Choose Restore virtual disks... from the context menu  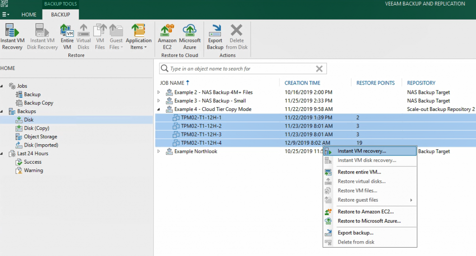coord(370,181)
